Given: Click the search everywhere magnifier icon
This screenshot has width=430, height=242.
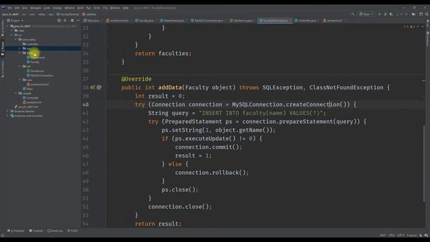Looking at the screenshot, I should pyautogui.click(x=427, y=14).
